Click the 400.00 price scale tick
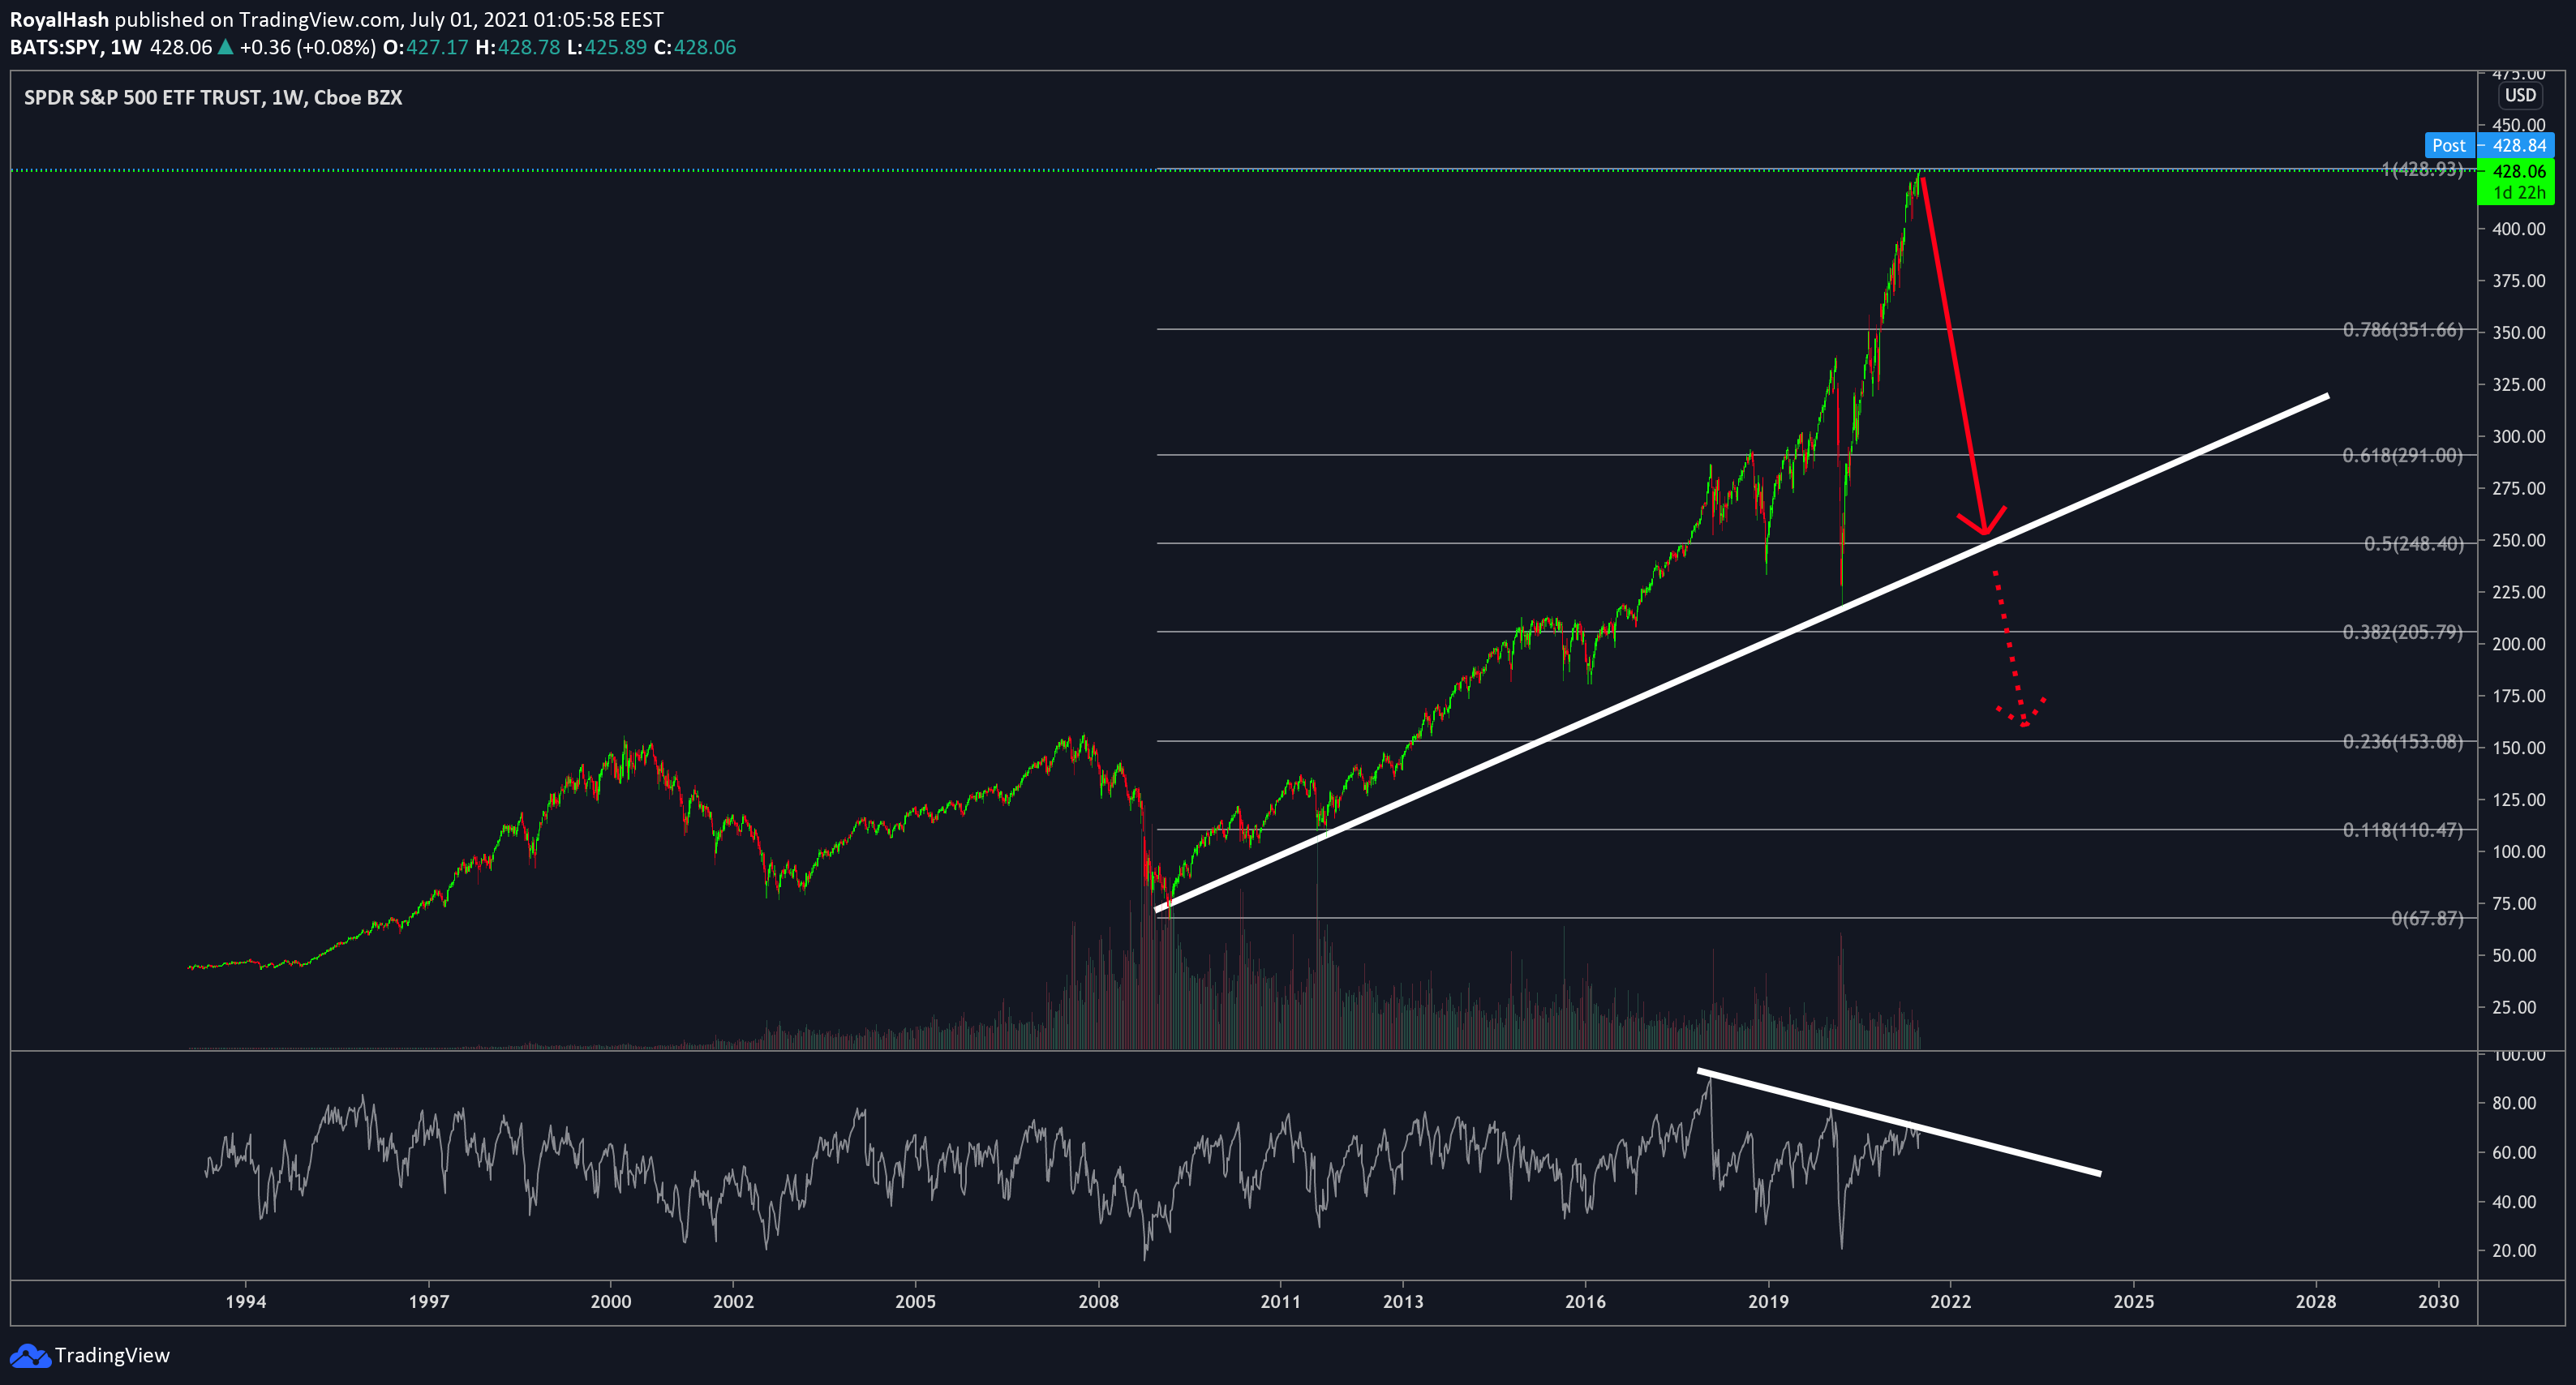This screenshot has height=1385, width=2576. click(x=2519, y=229)
